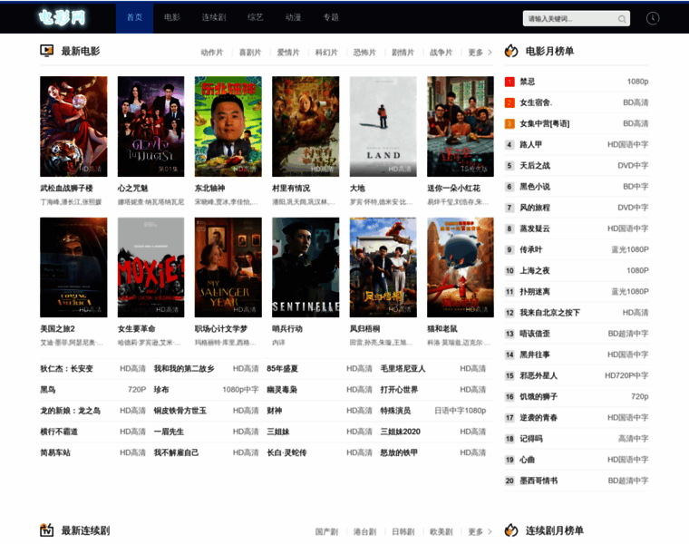Switch to the 动漫 navigation tab

coord(293,17)
